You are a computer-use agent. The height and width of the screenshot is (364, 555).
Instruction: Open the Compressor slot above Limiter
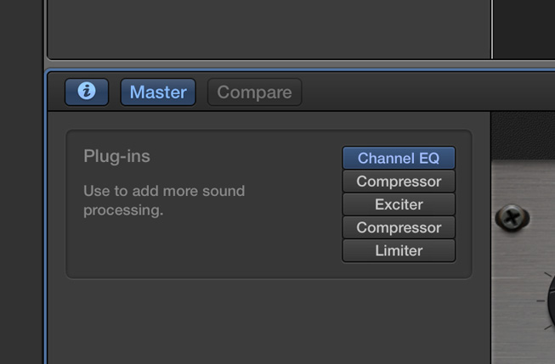point(399,227)
